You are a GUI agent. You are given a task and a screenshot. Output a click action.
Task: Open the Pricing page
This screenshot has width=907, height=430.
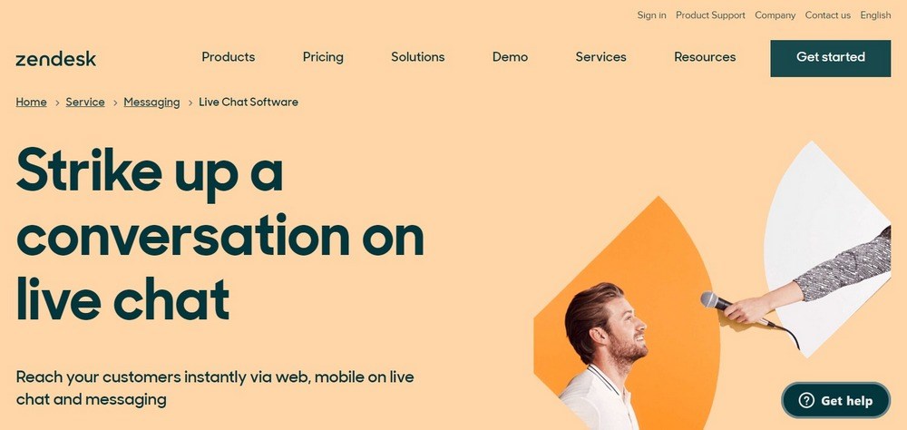tap(323, 57)
